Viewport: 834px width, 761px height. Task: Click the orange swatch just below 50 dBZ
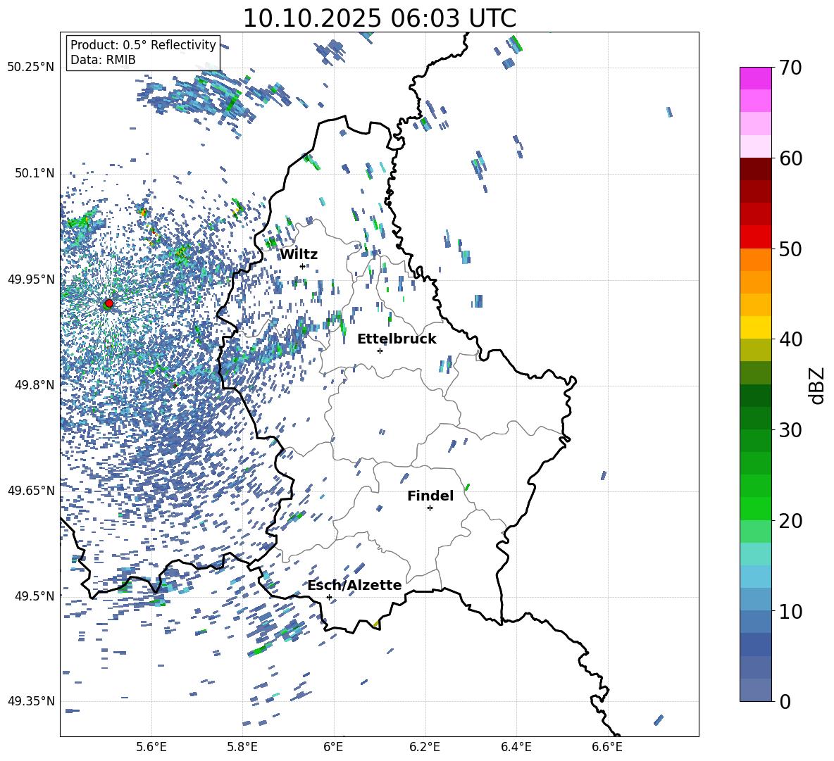(755, 260)
